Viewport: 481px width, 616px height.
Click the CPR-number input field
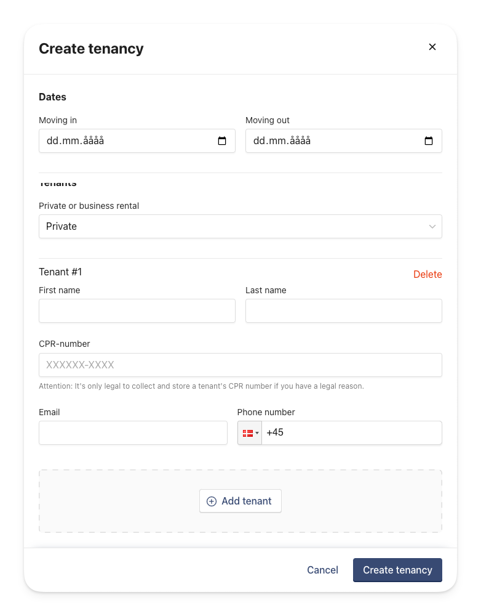pyautogui.click(x=240, y=365)
